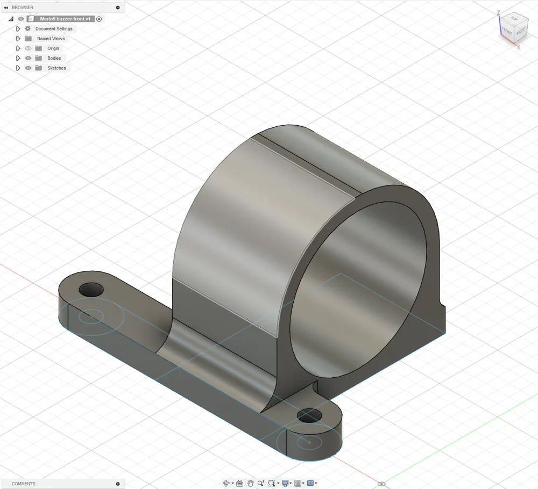Select the Zoom tool with plus-minus
The width and height of the screenshot is (538, 489).
(x=261, y=483)
